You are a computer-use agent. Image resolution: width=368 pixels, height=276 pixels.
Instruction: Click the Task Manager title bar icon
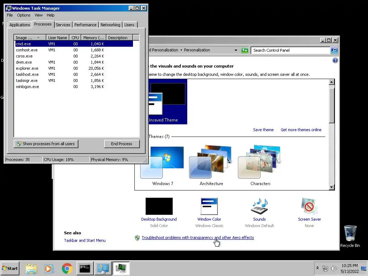pyautogui.click(x=9, y=8)
